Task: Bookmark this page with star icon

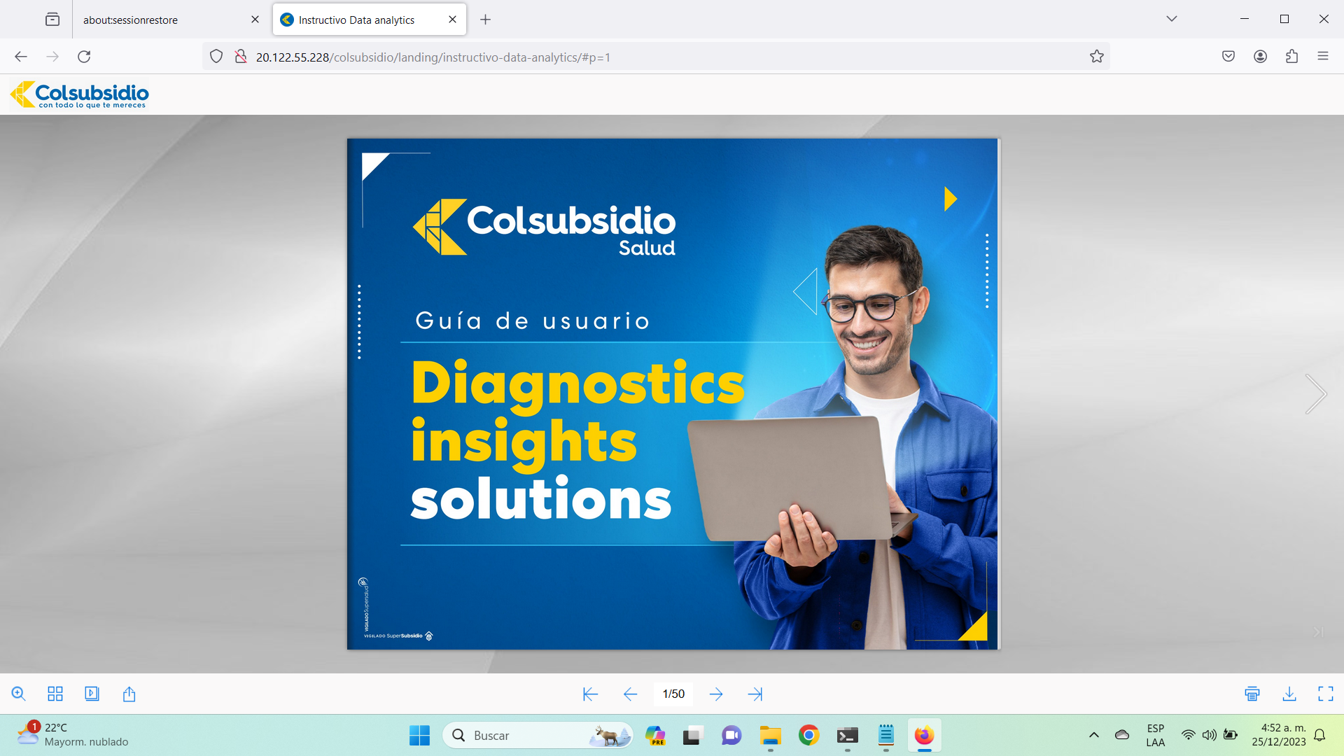Action: [x=1096, y=57]
